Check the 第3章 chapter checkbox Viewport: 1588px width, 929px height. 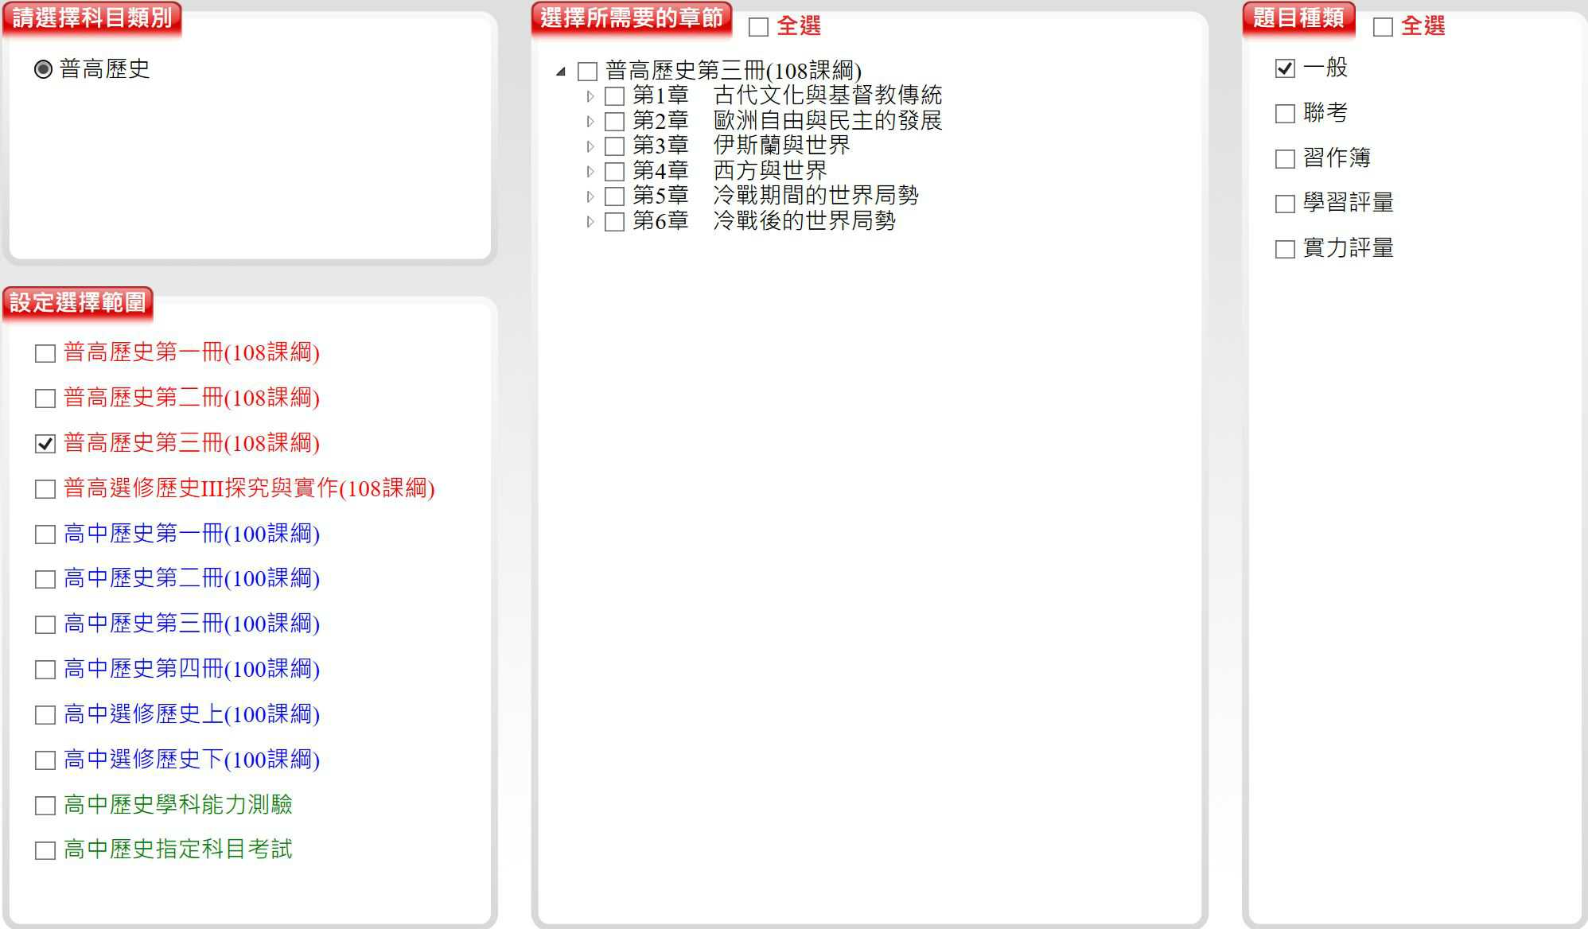point(614,146)
